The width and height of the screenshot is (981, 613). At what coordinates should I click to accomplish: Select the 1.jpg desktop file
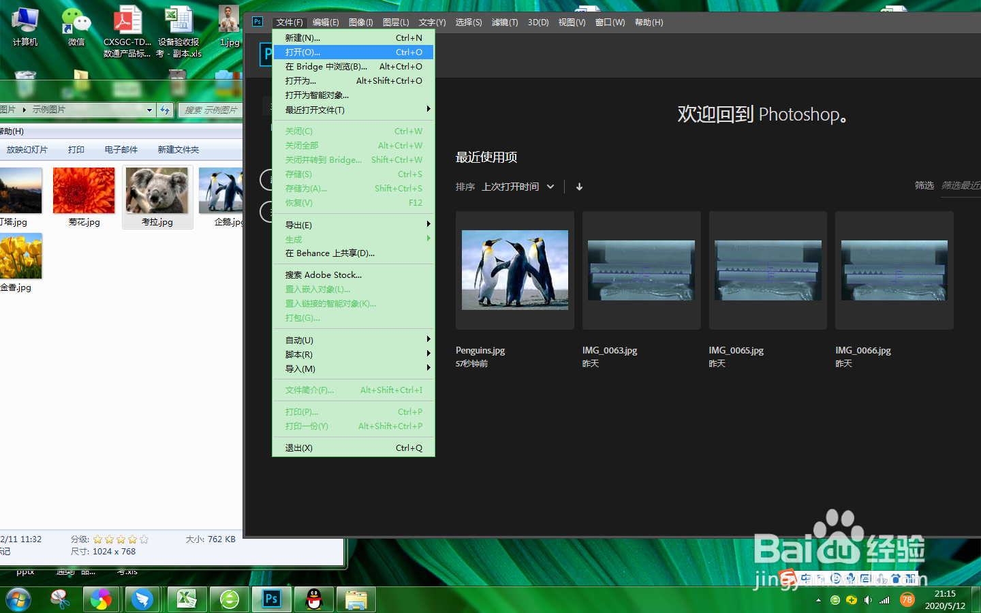(x=230, y=26)
